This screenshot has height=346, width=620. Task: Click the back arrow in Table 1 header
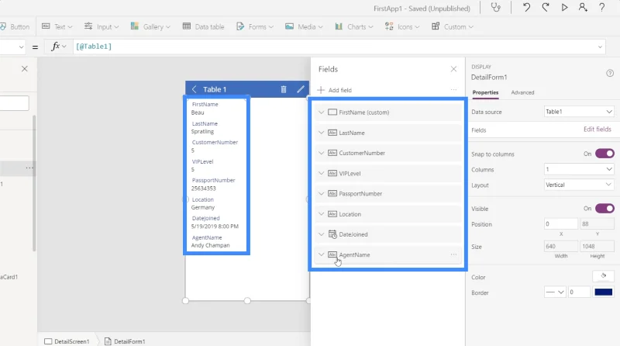[194, 89]
